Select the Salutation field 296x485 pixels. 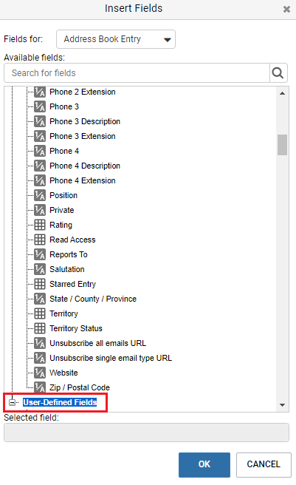[x=67, y=269]
